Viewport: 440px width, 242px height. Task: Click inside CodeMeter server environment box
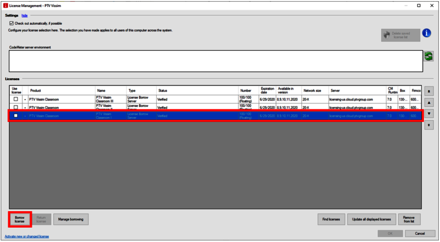[215, 61]
